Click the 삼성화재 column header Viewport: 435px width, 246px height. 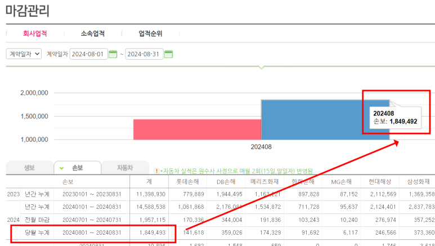pyautogui.click(x=418, y=182)
